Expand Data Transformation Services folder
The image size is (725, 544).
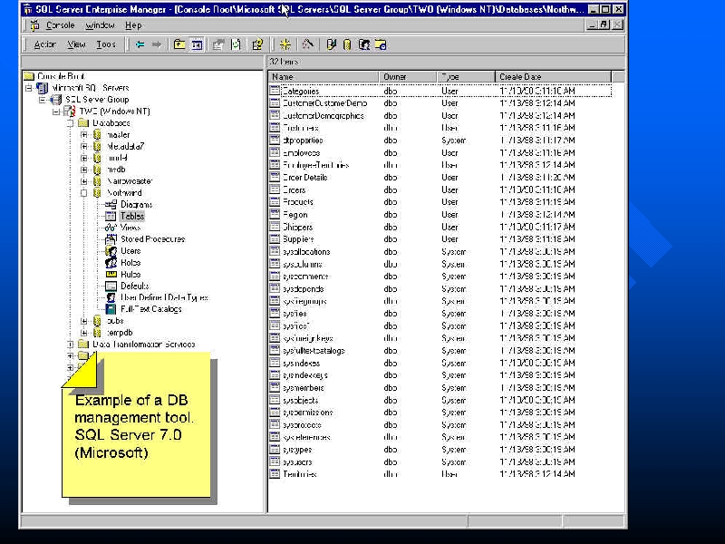[71, 345]
